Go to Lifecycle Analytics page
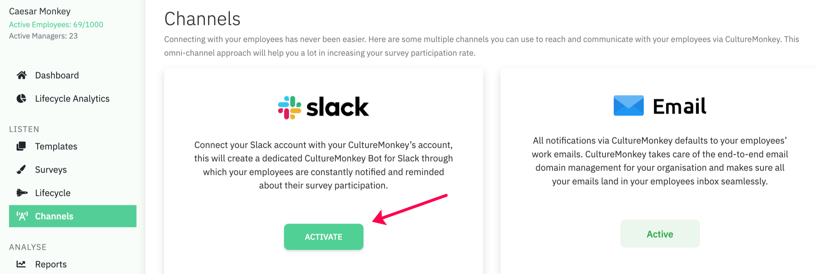Screen dimensions: 816x274 click(x=72, y=99)
